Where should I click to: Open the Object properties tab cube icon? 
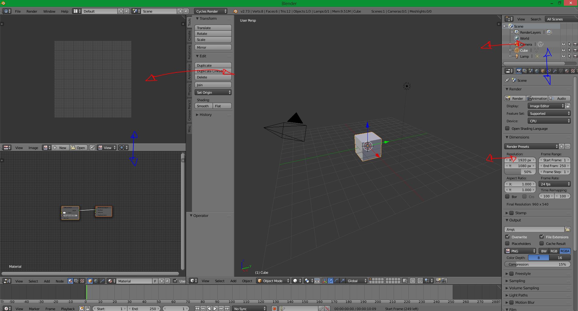(x=543, y=71)
